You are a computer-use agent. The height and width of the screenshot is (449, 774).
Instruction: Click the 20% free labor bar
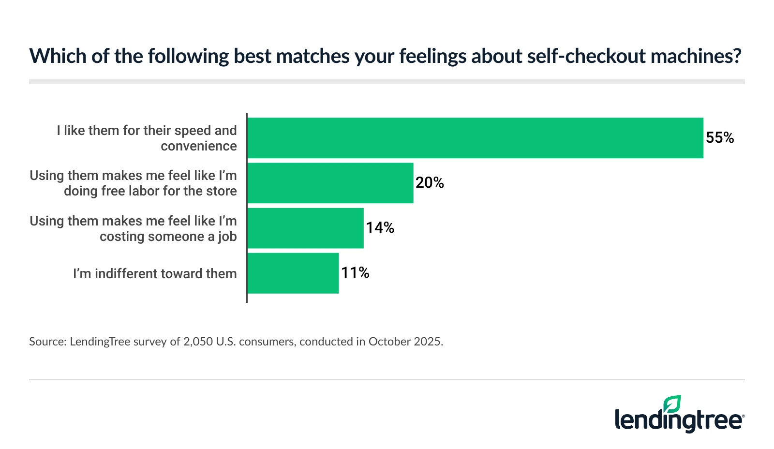pyautogui.click(x=330, y=183)
